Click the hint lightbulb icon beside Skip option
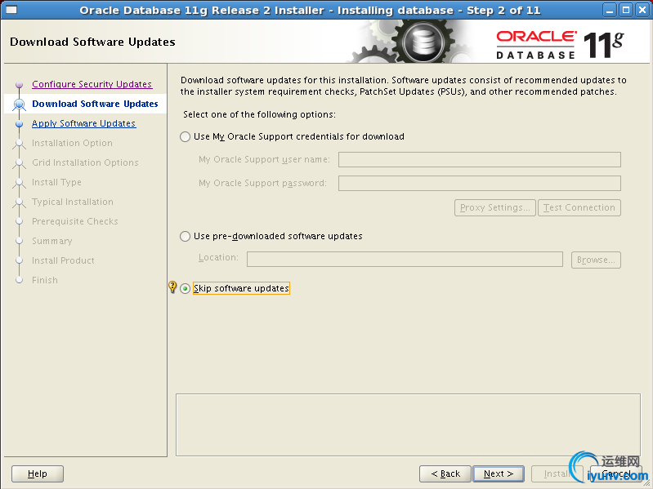Image resolution: width=653 pixels, height=489 pixels. click(x=172, y=287)
